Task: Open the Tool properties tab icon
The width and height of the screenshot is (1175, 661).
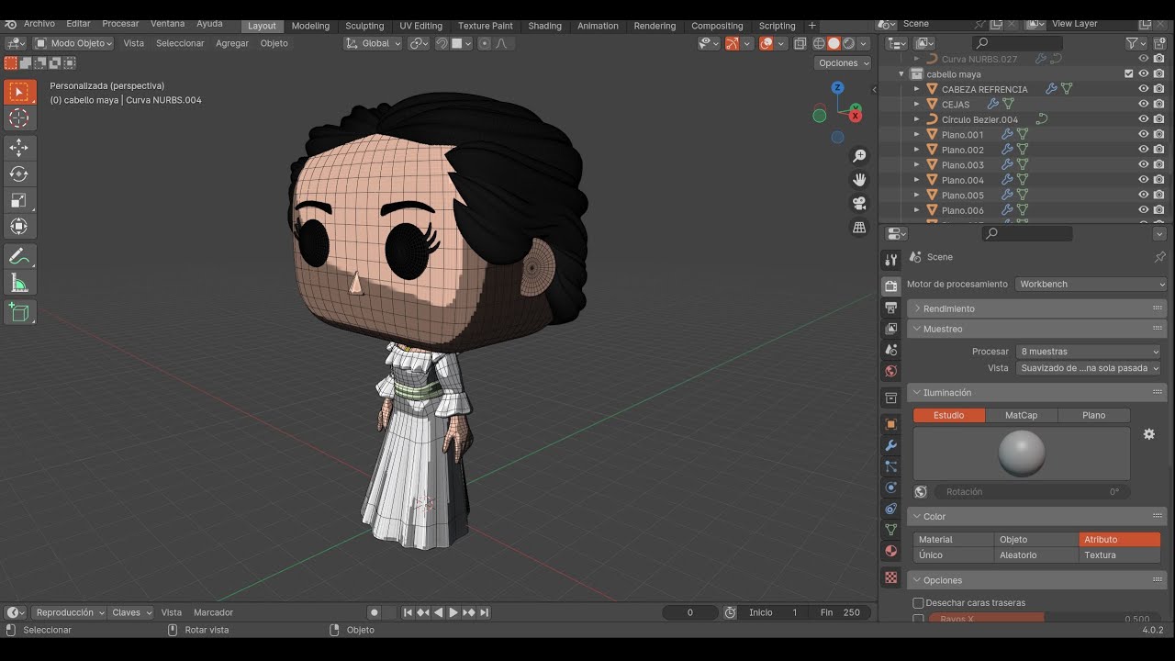Action: pyautogui.click(x=890, y=260)
